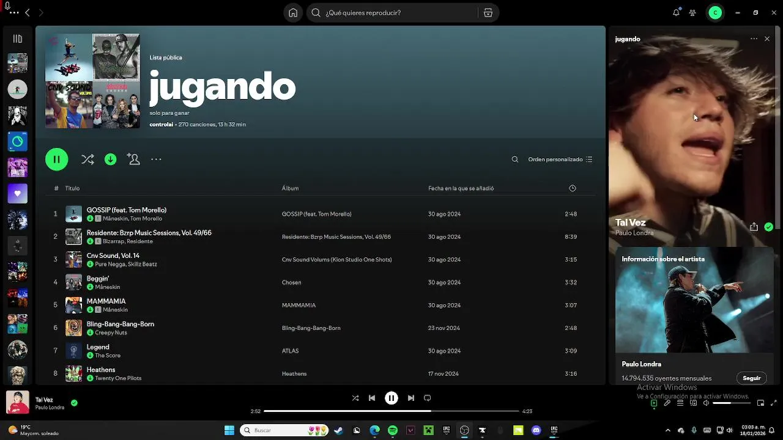Open the Chosen album link
Image resolution: width=783 pixels, height=440 pixels.
(291, 282)
